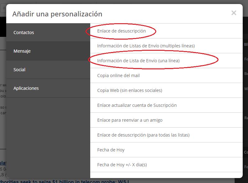248x183 pixels.
Task: Insert Enlace de desuscripción
Action: (166, 31)
